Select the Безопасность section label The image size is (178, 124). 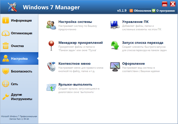(x=22, y=71)
